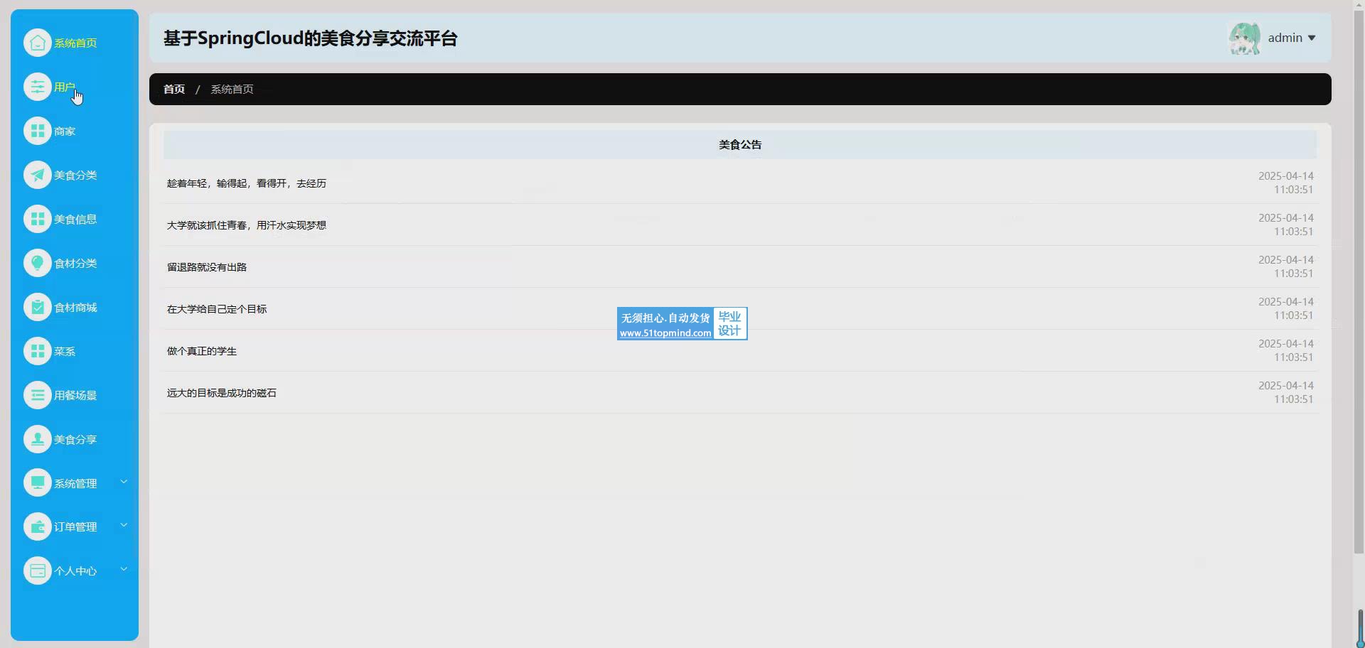Screen dimensions: 1365x648
Task: Click the list icon beside 用餐场景
Action: pos(37,395)
